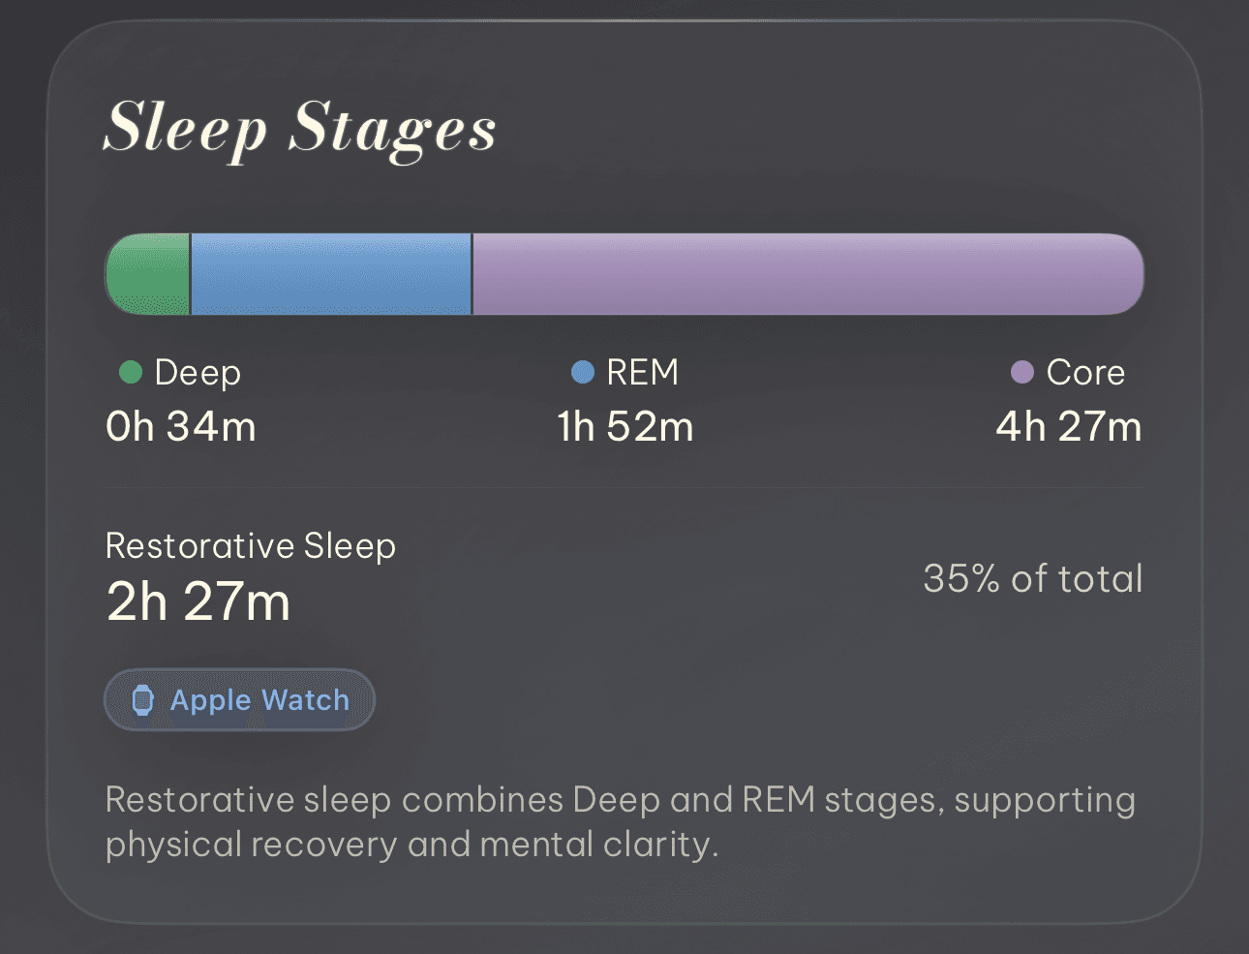Select the green Deep legend dot
The image size is (1249, 954).
129,371
